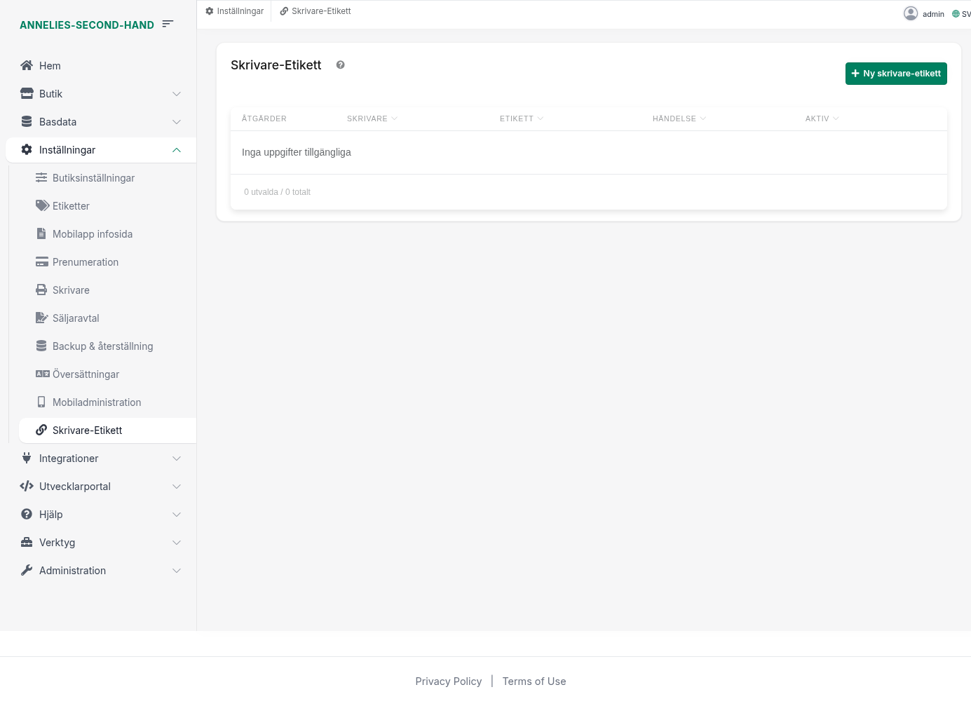Click the globe language icon SV

coord(956,14)
